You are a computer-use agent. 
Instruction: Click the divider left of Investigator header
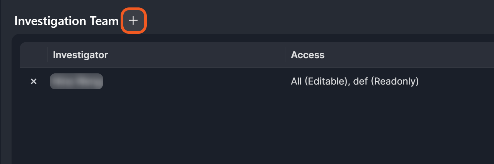[x=47, y=55]
